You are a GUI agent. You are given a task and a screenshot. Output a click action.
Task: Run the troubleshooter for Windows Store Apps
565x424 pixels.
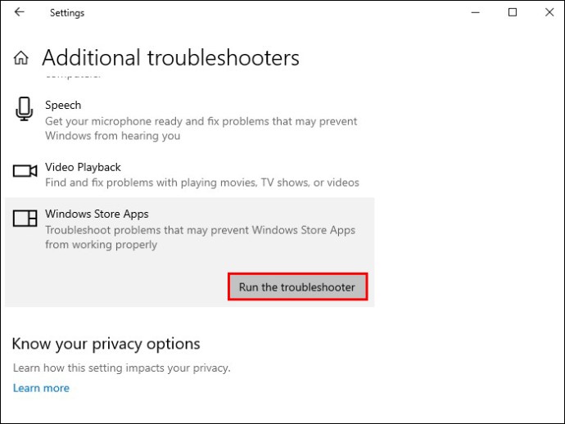(x=297, y=286)
